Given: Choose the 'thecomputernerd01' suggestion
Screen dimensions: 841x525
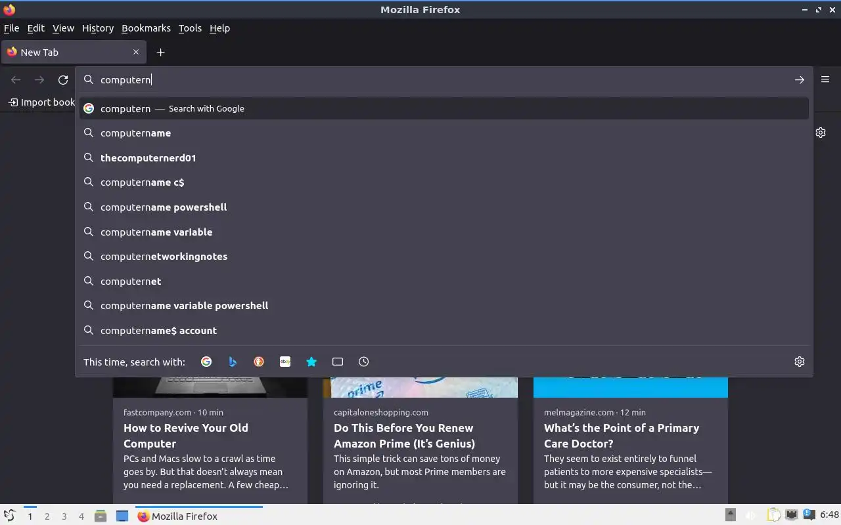Looking at the screenshot, I should pos(444,157).
